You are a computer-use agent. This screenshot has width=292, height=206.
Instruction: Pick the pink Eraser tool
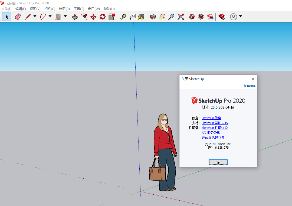[18, 17]
